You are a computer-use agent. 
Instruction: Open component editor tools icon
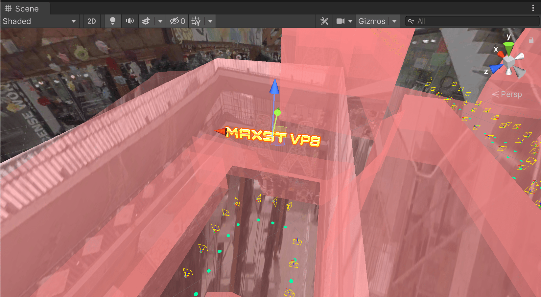[324, 21]
